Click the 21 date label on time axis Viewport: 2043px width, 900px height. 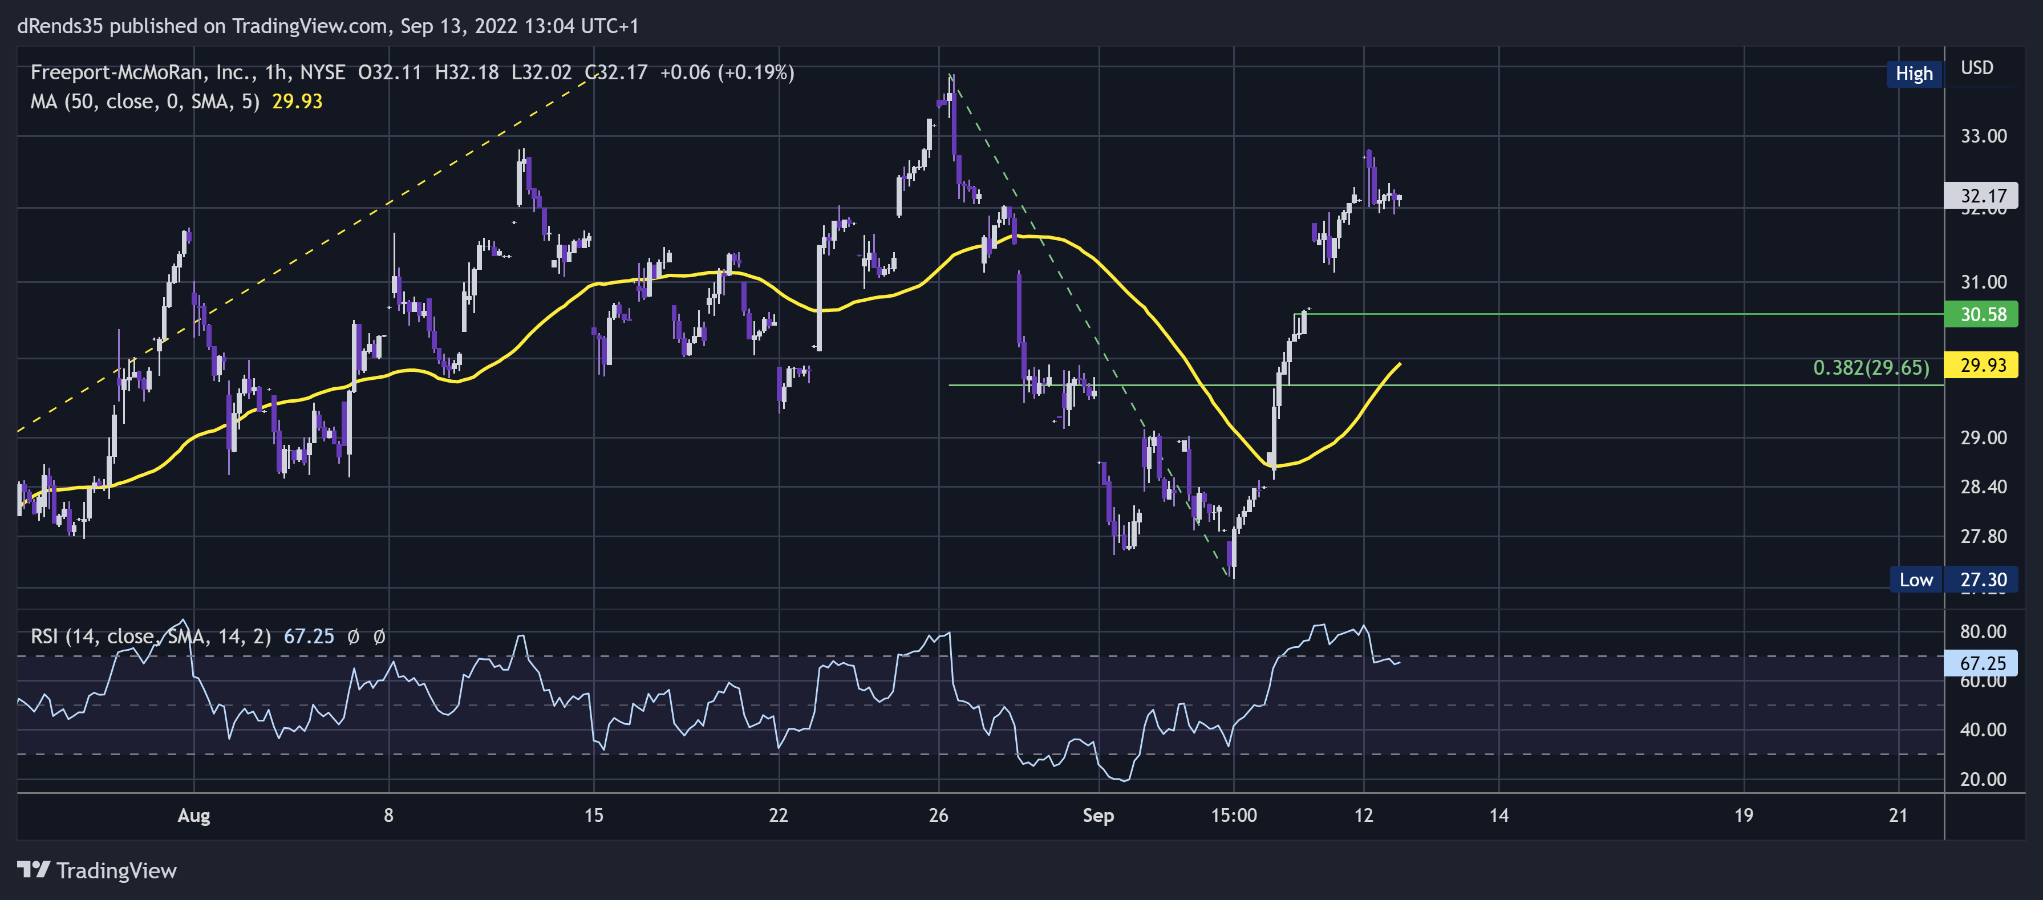point(1899,816)
